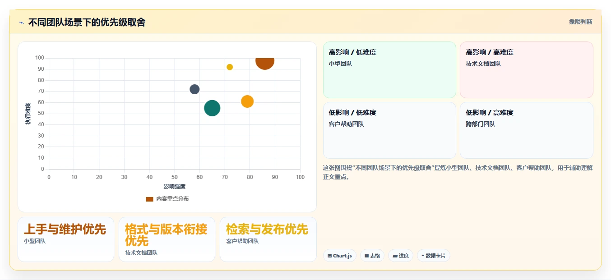Select the 检索与发布优先 stat card

tap(268, 239)
